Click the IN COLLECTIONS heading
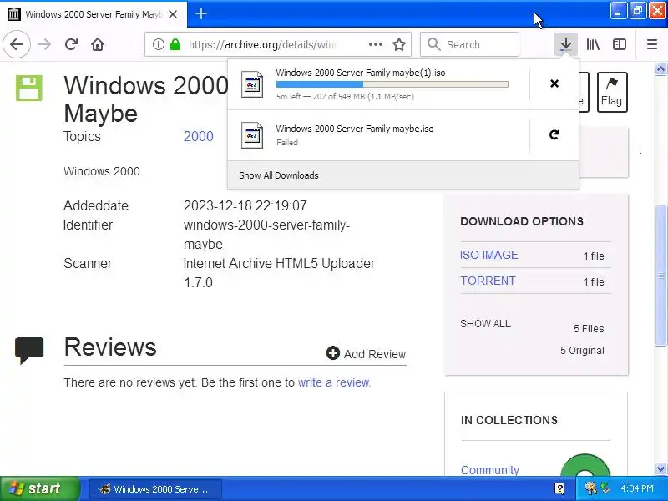Viewport: 668px width, 501px height. 509,420
